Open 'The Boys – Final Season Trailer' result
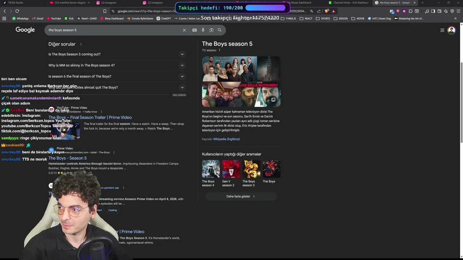The width and height of the screenshot is (463, 260). [x=90, y=117]
